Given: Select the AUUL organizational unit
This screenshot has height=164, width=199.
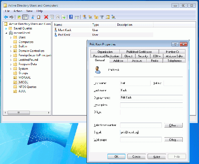Looking at the screenshot, I should 22,91.
